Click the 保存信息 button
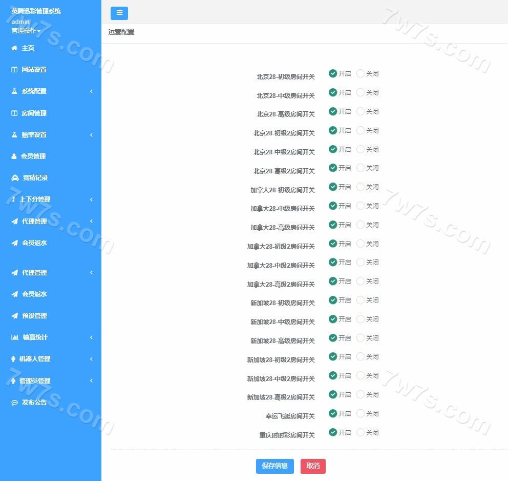Image resolution: width=508 pixels, height=481 pixels. coord(275,466)
